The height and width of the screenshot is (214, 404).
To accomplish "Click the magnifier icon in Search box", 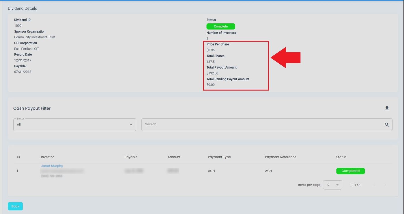I will tap(387, 125).
